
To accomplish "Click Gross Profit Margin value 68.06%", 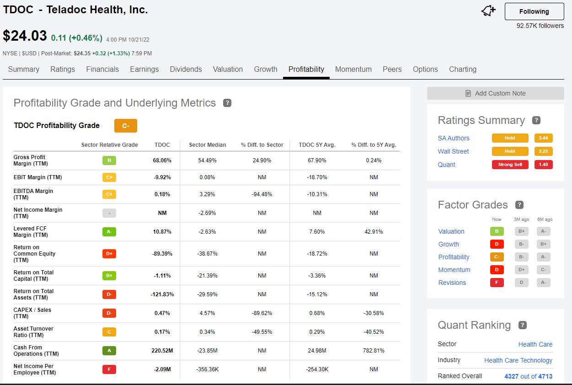I will pos(162,160).
